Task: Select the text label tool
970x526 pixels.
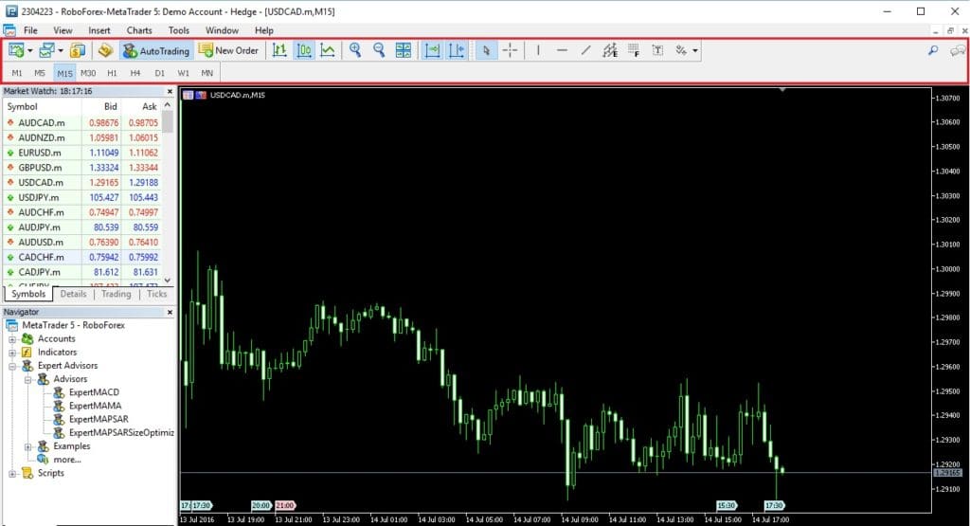Action: (x=657, y=51)
